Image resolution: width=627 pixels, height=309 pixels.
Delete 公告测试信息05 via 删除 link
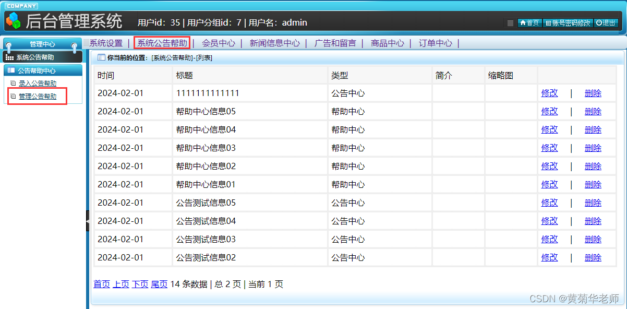point(593,203)
